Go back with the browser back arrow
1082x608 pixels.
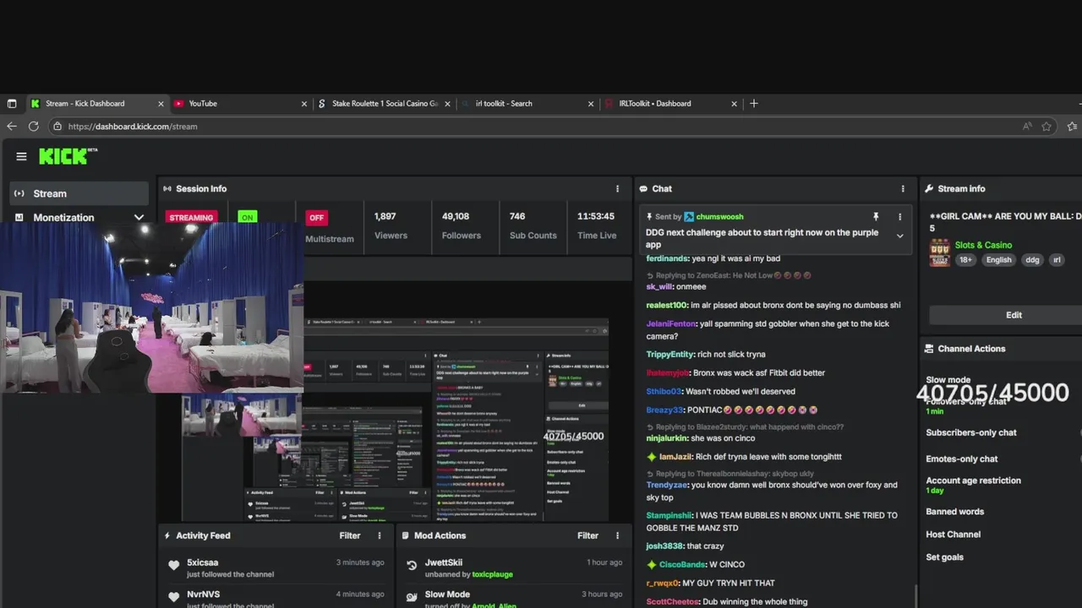(12, 126)
